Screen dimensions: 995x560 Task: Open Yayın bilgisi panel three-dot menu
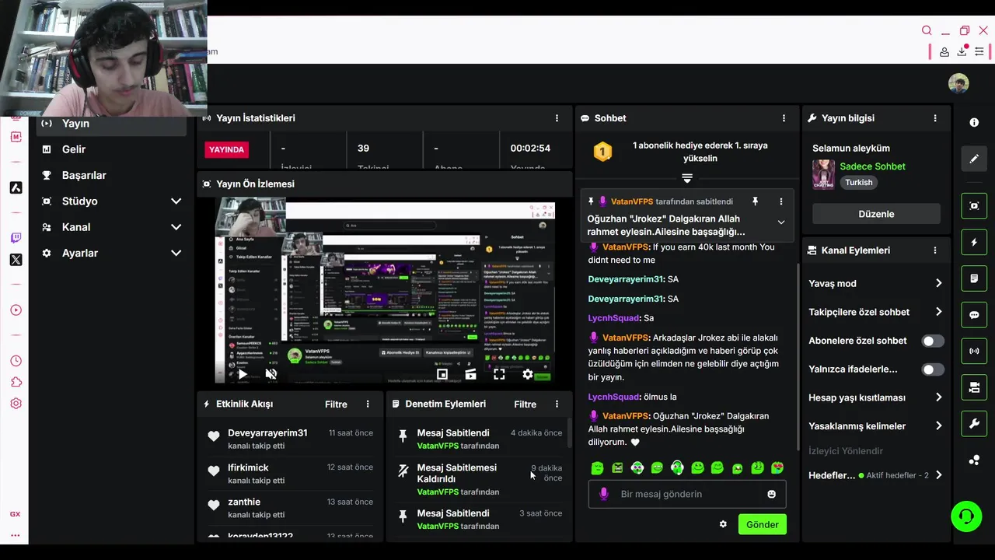pos(935,118)
